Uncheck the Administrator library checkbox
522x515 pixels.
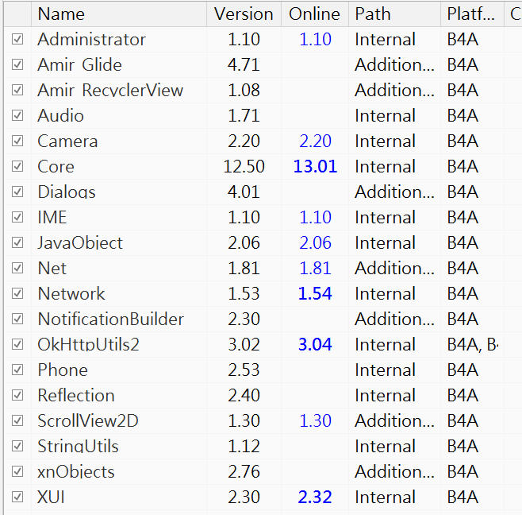coord(17,39)
